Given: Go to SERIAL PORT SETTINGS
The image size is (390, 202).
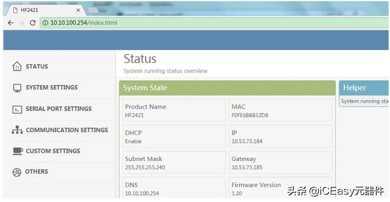Looking at the screenshot, I should [x=59, y=109].
